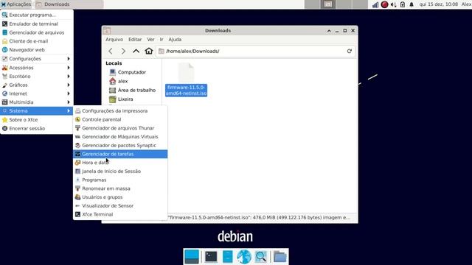
Task: Open home folder icon in dock
Action: pyautogui.click(x=280, y=257)
